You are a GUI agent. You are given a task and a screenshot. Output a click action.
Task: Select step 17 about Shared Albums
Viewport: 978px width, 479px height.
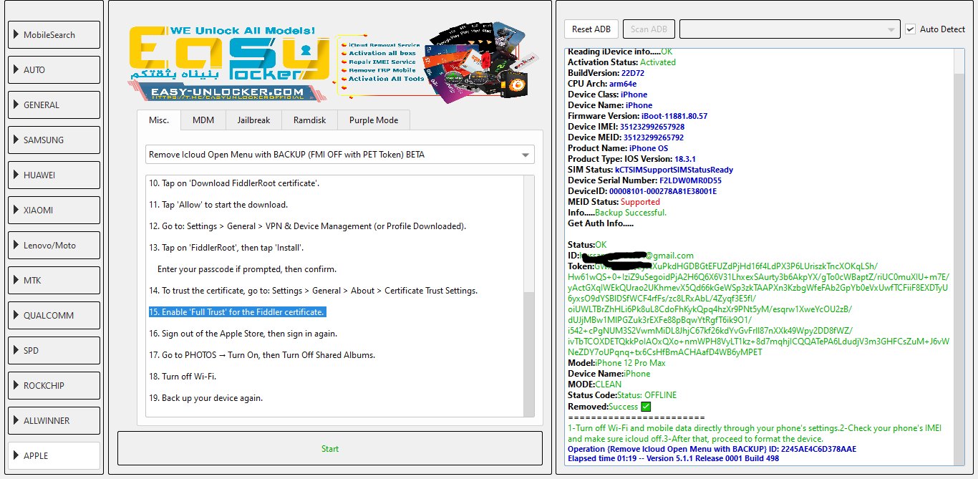point(262,355)
